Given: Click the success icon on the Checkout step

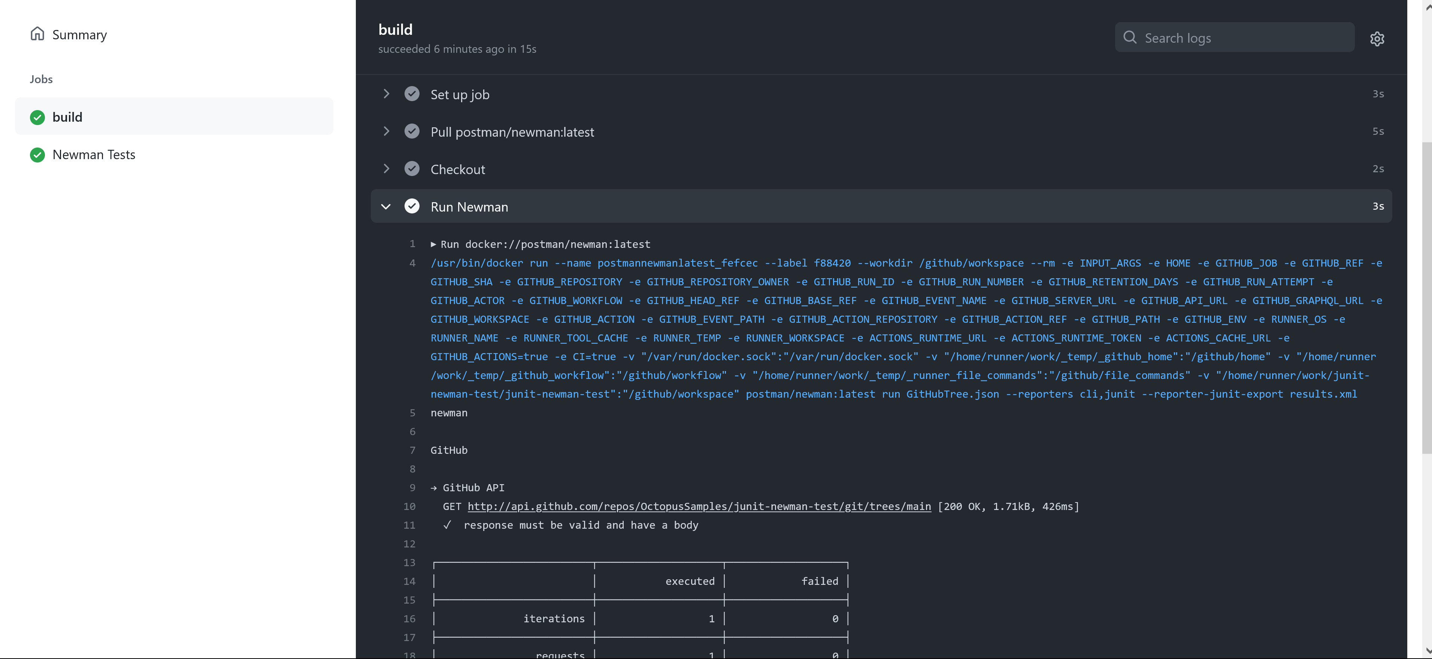Looking at the screenshot, I should pos(412,168).
